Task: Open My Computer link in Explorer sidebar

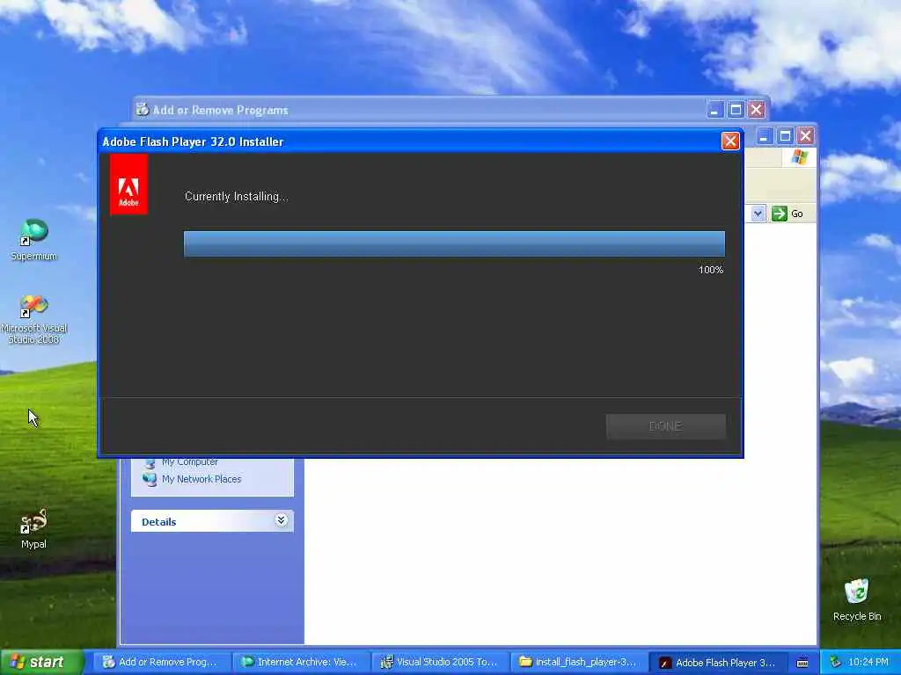Action: (190, 462)
